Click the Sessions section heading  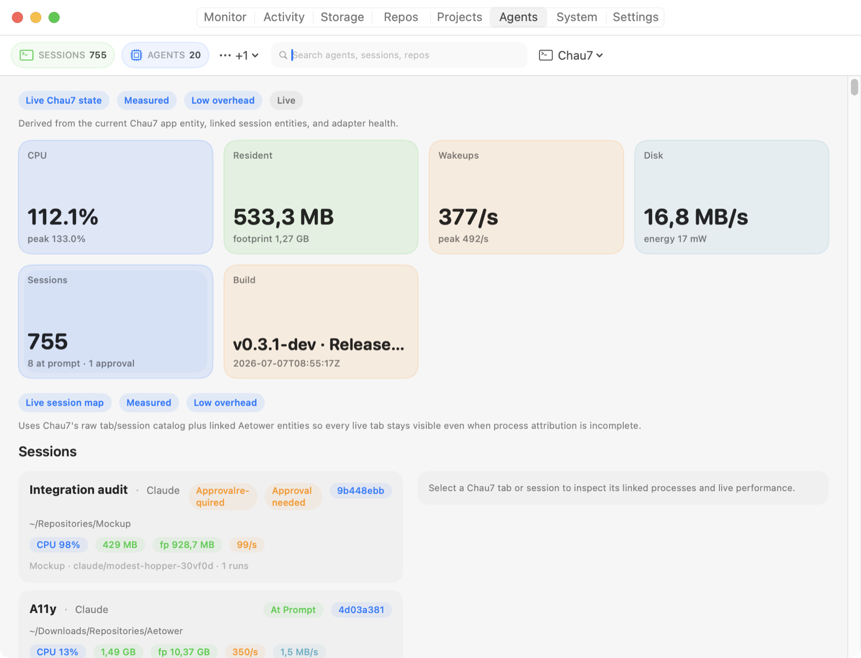tap(47, 451)
